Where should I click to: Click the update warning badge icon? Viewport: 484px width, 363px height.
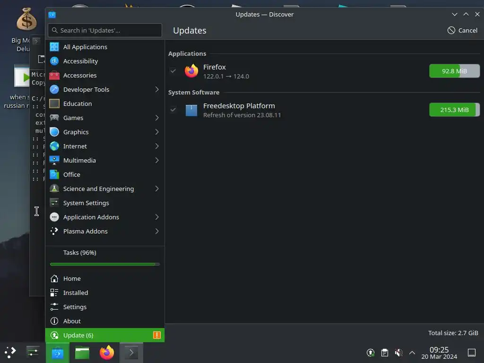tap(157, 335)
